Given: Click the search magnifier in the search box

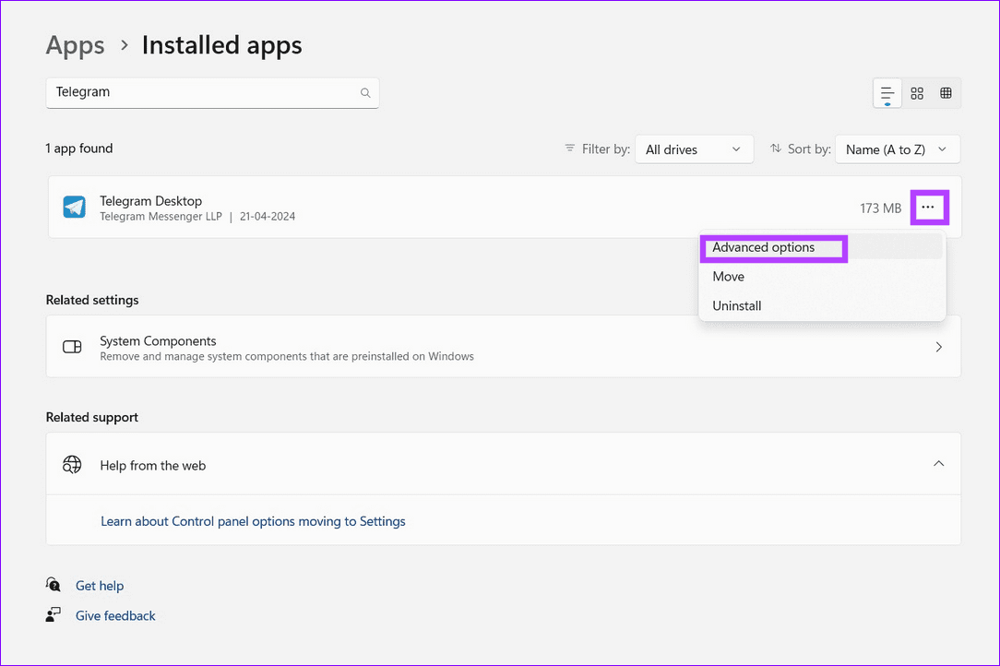Looking at the screenshot, I should point(365,92).
